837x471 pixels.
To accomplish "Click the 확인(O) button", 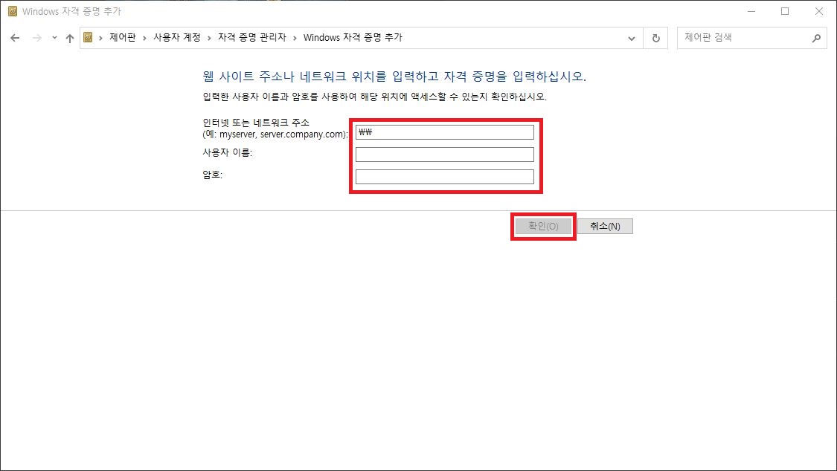I will pos(543,227).
